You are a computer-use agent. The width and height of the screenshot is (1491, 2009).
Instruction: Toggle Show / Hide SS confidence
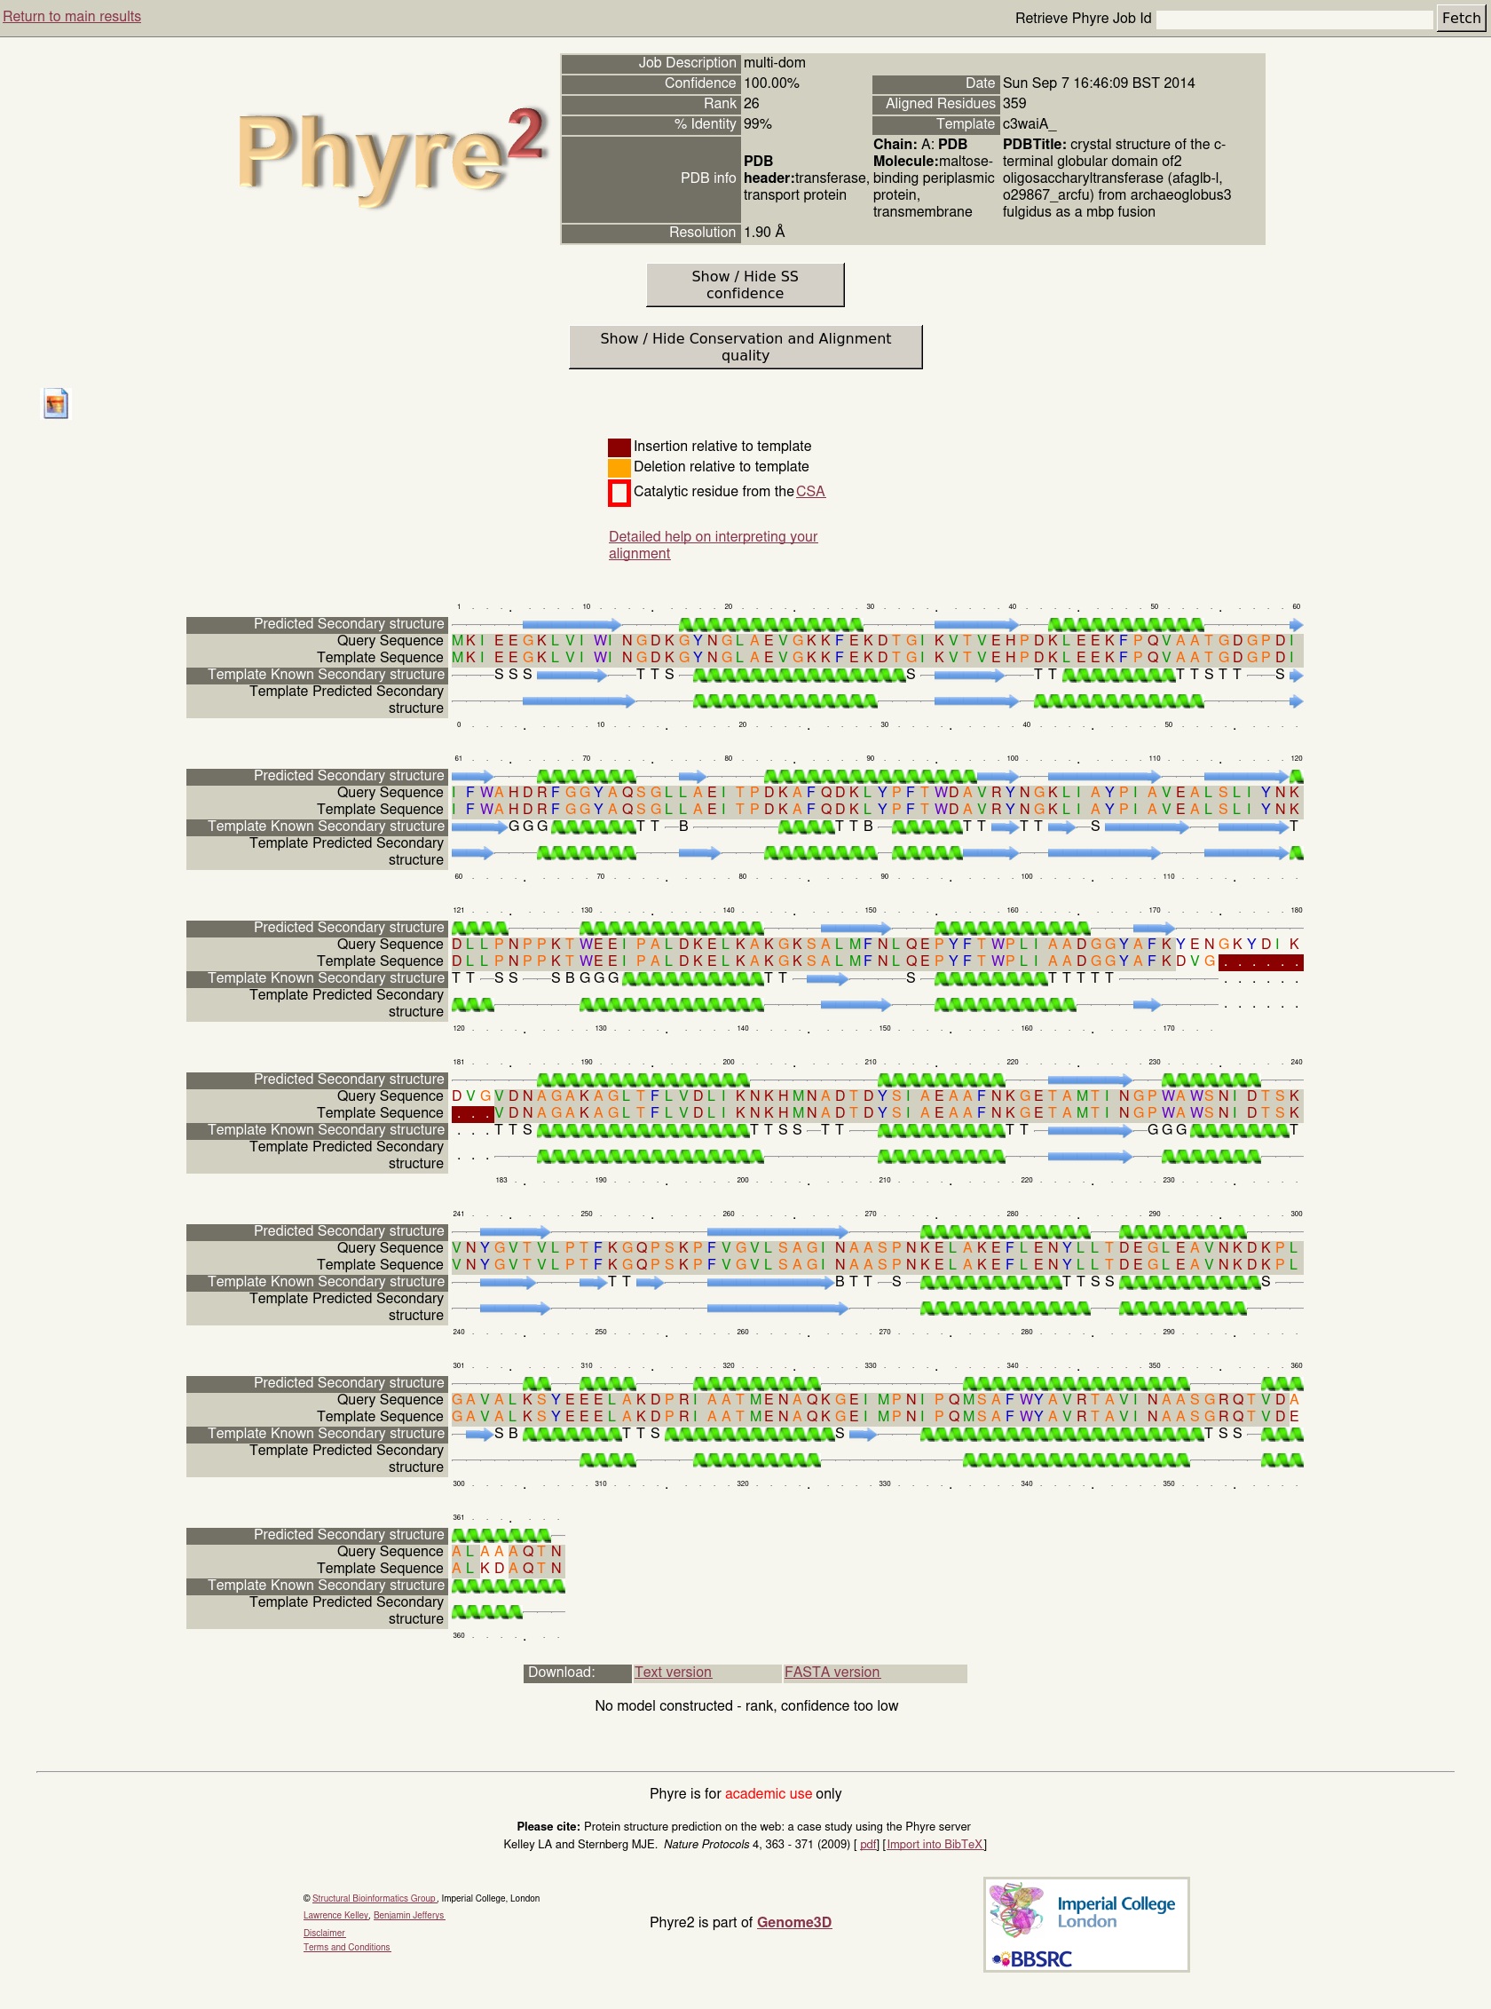pos(745,285)
